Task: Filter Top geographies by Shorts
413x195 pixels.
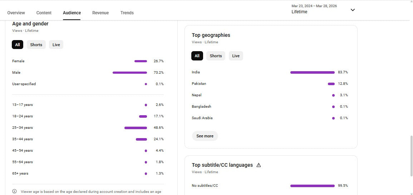Action: [216, 56]
